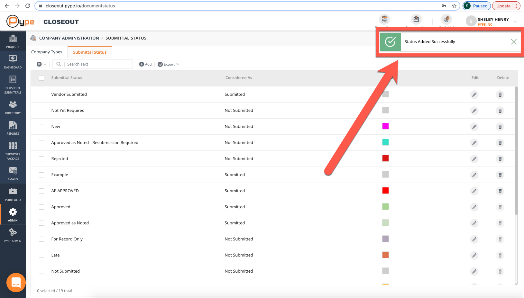Check the AE APPROVED row checkbox

point(41,191)
